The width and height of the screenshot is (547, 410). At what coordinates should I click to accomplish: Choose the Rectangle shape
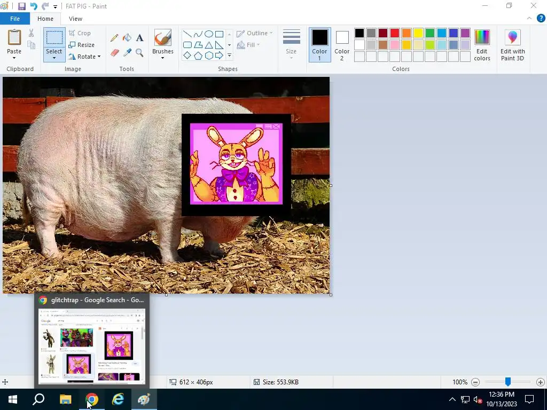coord(219,34)
